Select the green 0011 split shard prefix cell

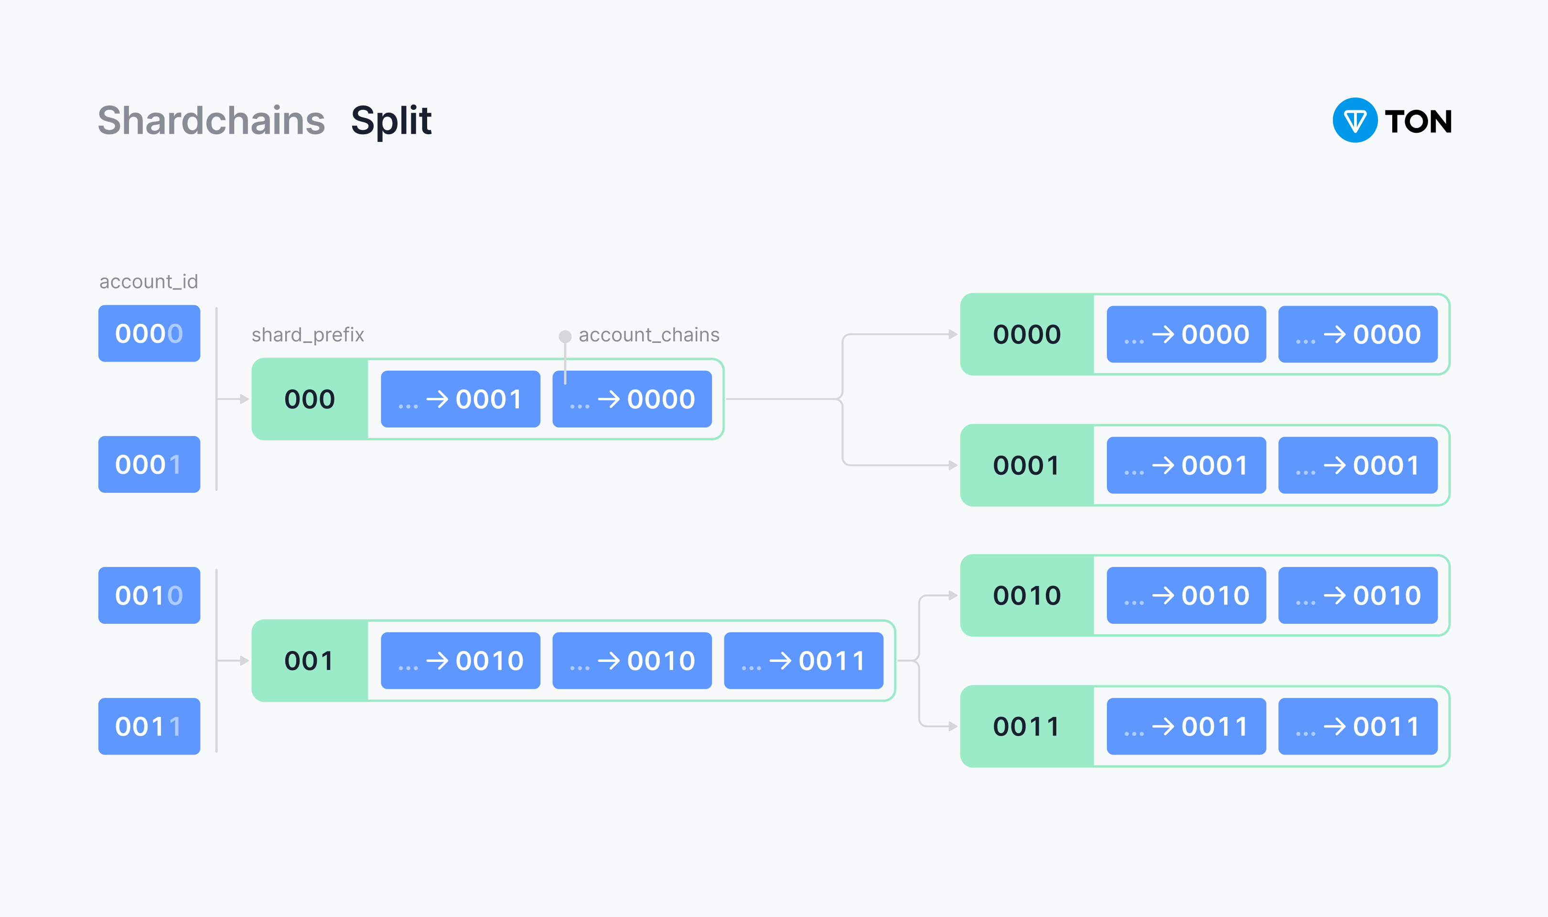1026,727
